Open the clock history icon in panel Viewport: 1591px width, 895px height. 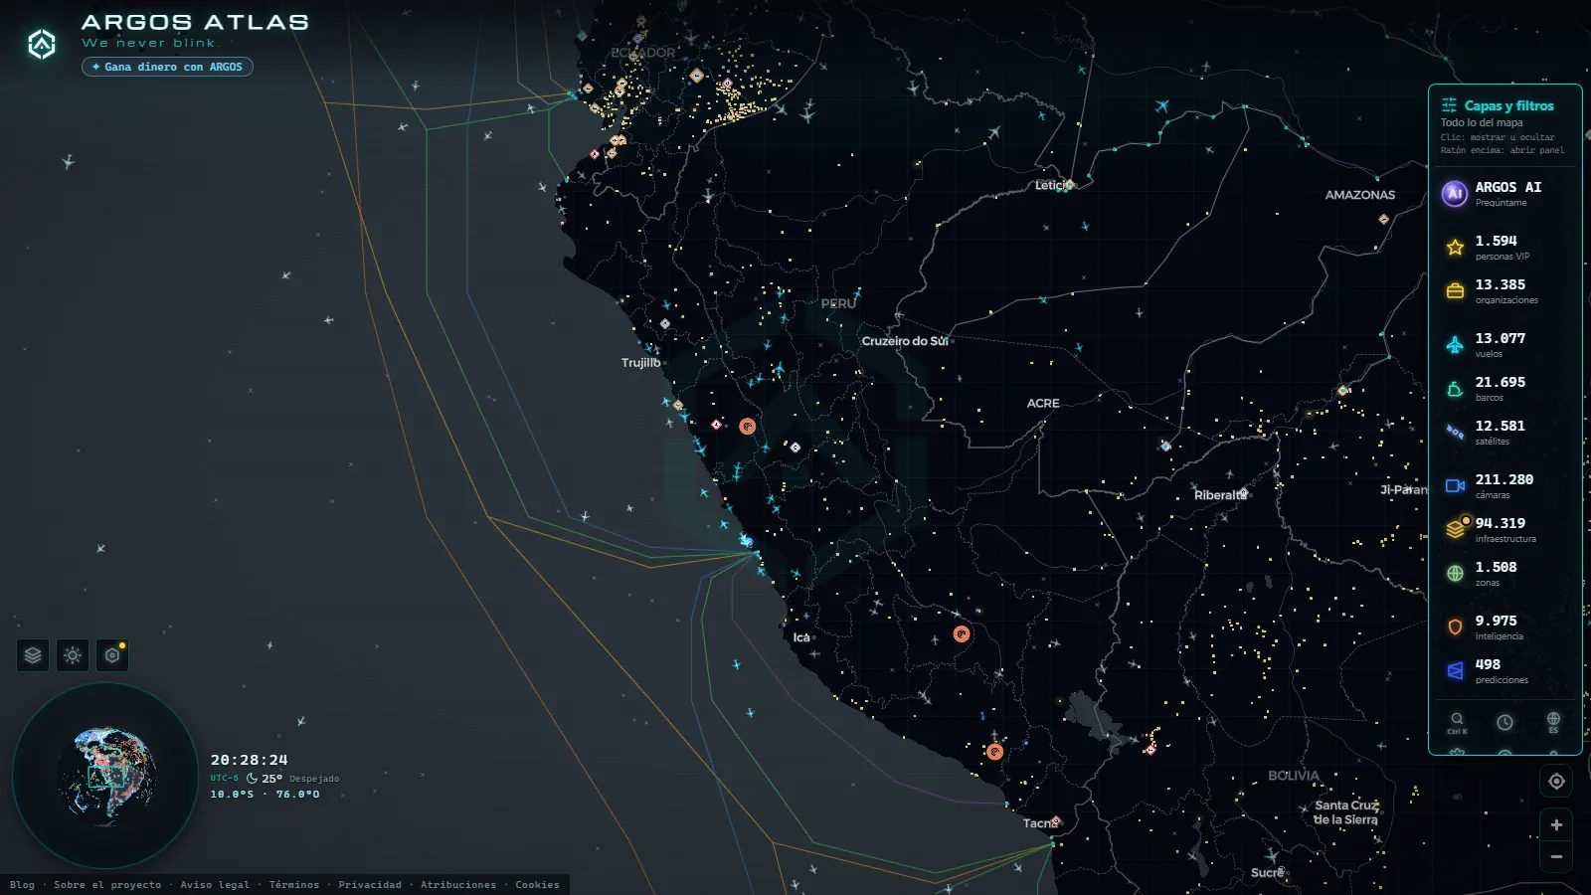[x=1505, y=722]
